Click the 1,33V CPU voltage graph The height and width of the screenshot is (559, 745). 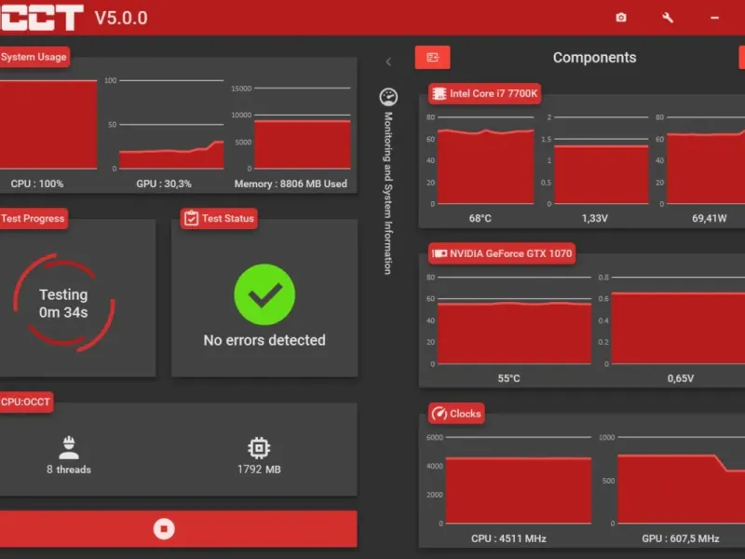tap(601, 160)
